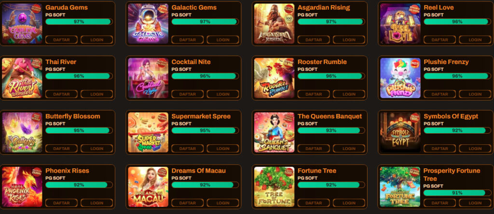Image resolution: width=494 pixels, height=214 pixels.
Task: Click the 97% bar on Asgardian Rising
Action: (x=331, y=22)
